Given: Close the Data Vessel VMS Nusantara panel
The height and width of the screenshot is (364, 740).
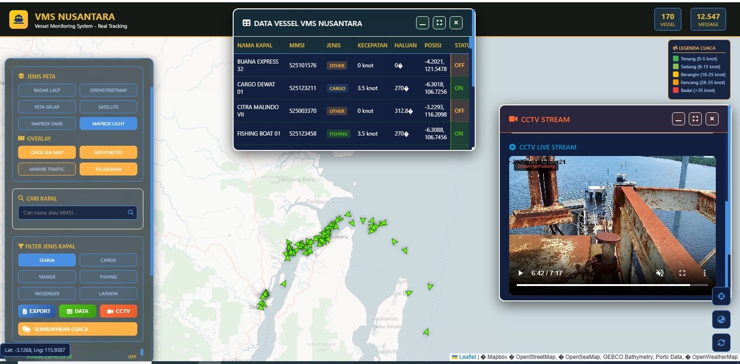Looking at the screenshot, I should (456, 23).
